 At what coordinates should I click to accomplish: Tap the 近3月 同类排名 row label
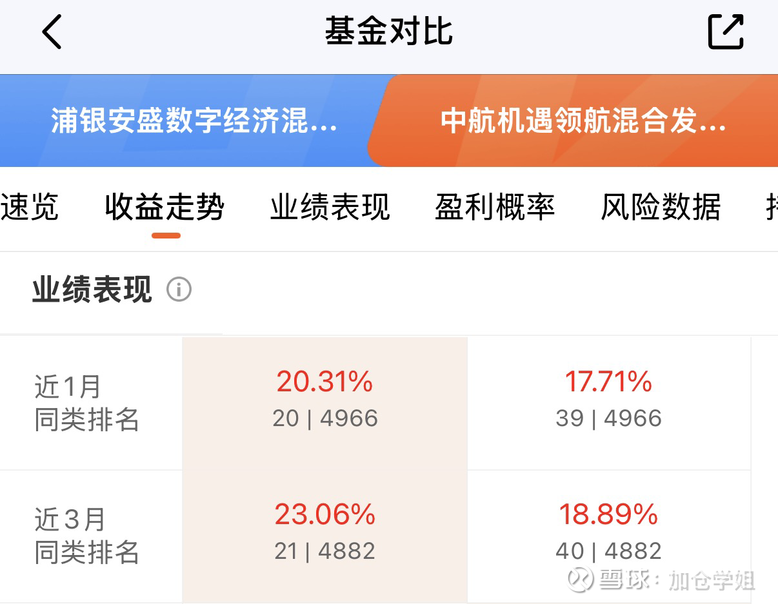pos(87,536)
